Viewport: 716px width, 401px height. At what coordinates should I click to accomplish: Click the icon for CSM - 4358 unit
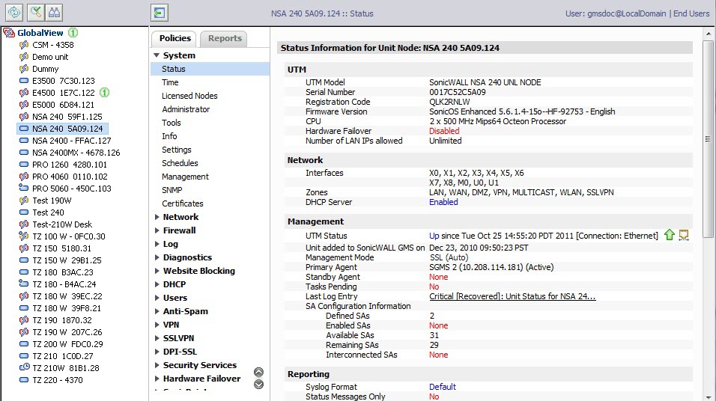click(x=24, y=45)
